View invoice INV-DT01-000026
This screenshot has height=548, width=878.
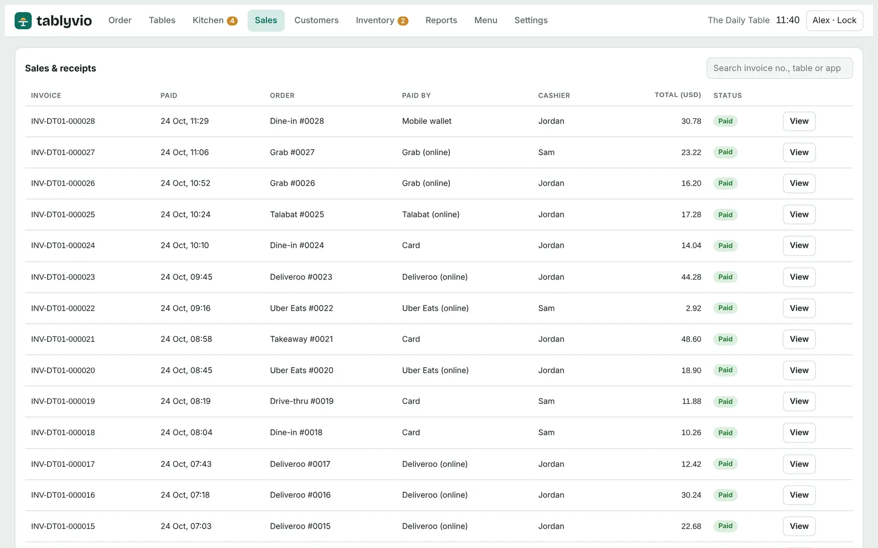[x=799, y=183]
